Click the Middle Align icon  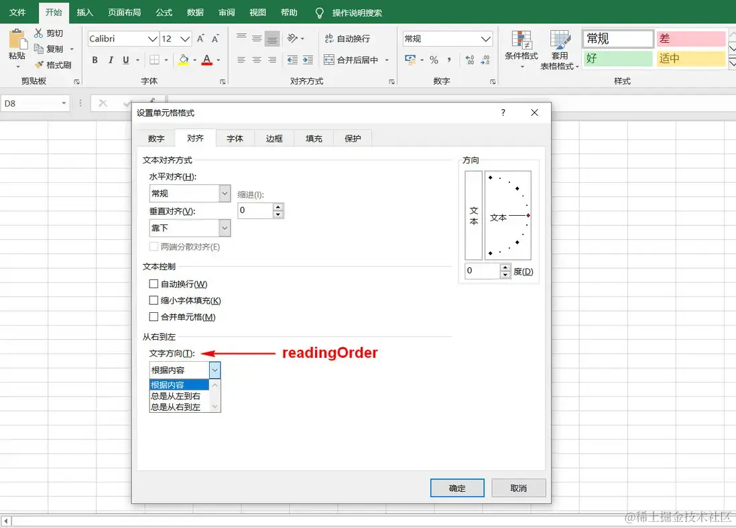pyautogui.click(x=257, y=38)
